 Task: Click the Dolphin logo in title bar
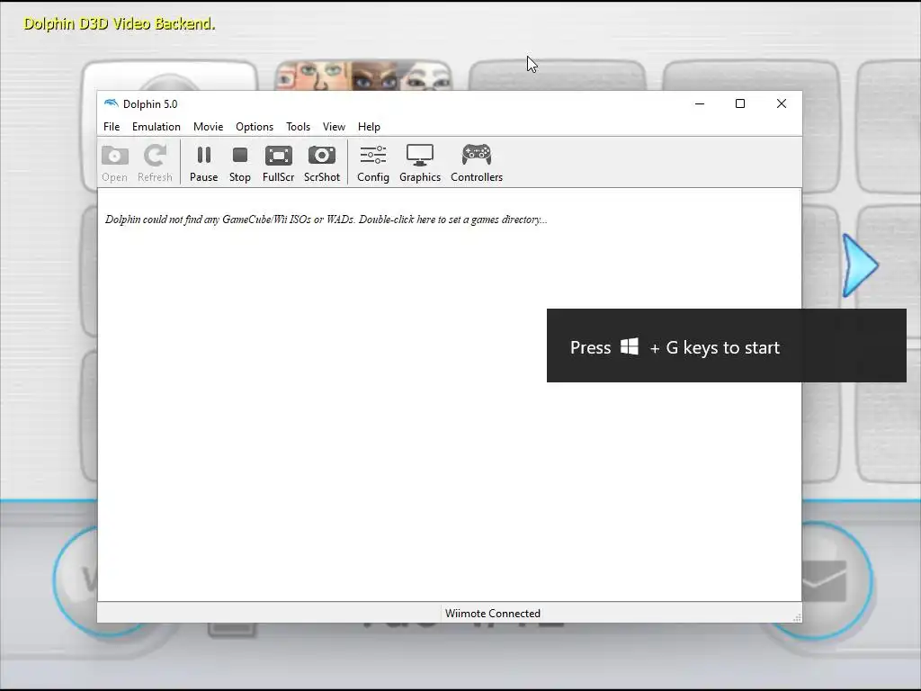pyautogui.click(x=111, y=103)
